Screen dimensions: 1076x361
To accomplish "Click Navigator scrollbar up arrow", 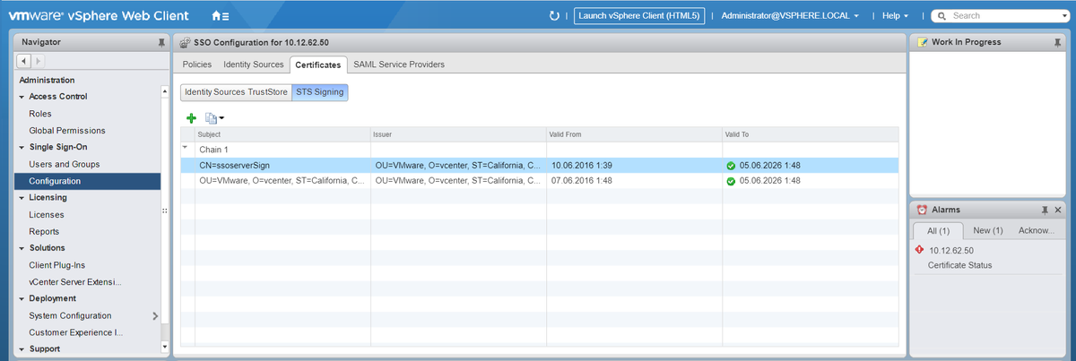I will [x=164, y=91].
